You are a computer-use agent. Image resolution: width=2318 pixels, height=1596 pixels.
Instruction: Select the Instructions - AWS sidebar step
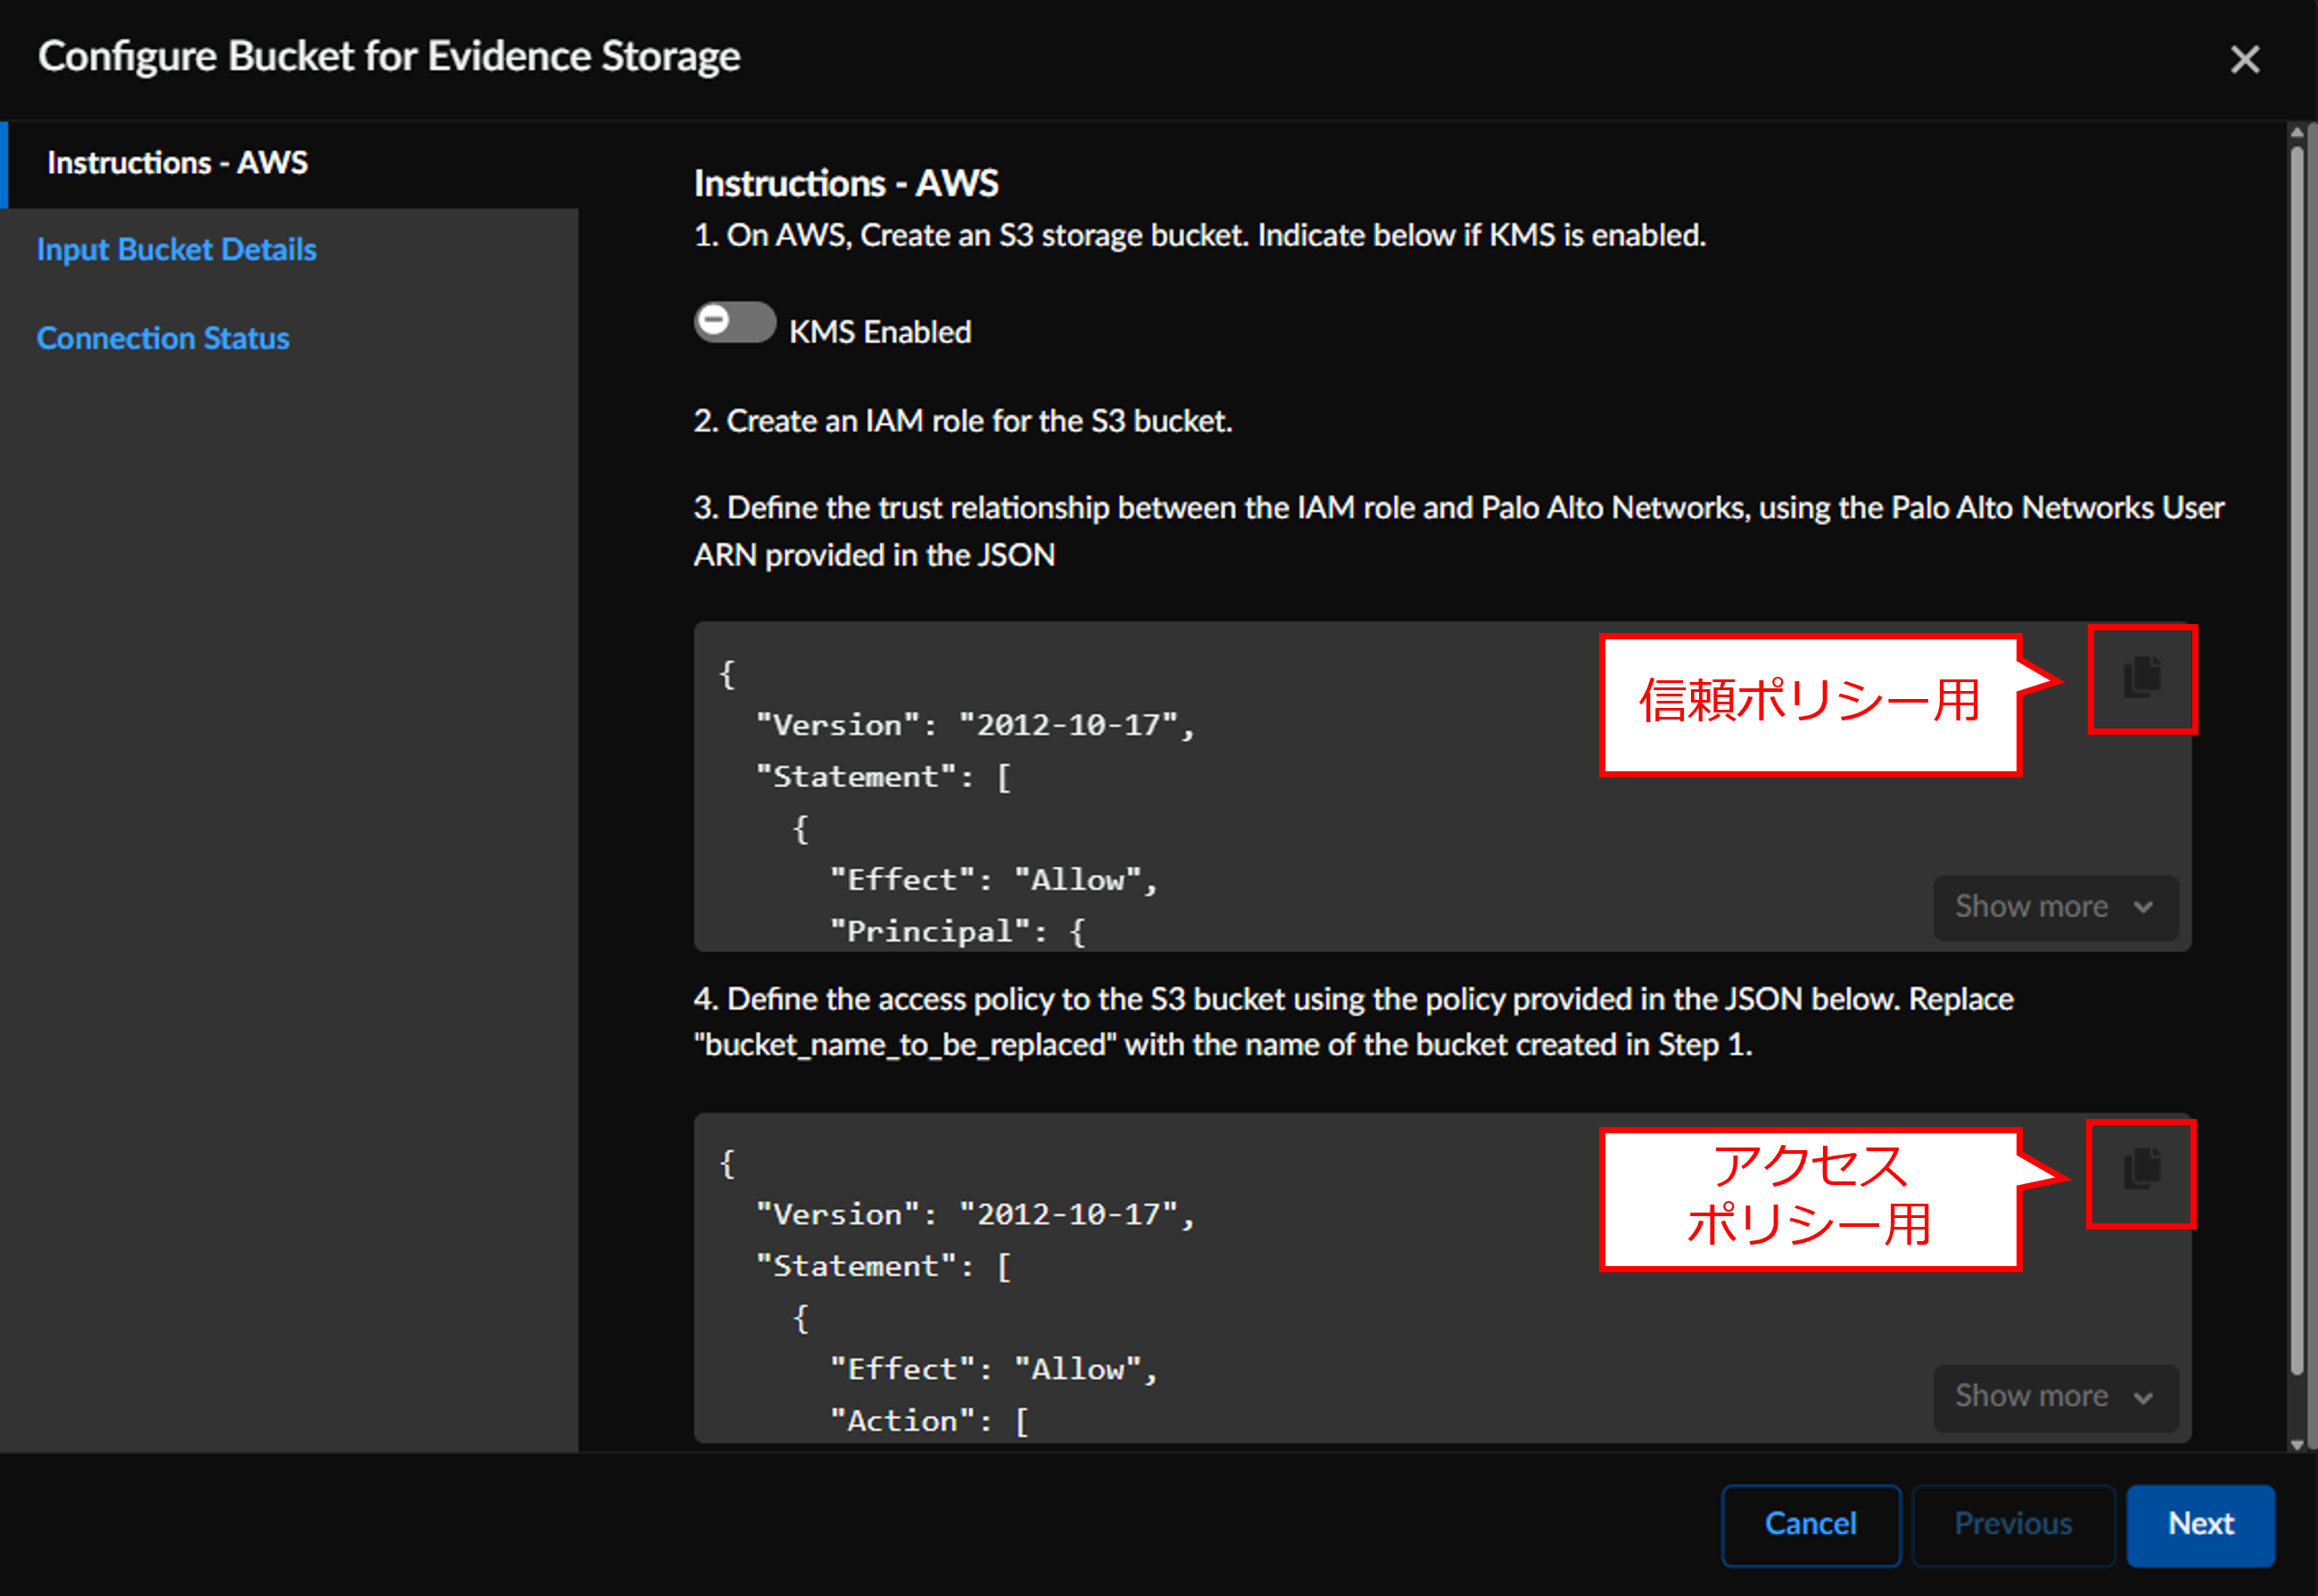pyautogui.click(x=177, y=163)
